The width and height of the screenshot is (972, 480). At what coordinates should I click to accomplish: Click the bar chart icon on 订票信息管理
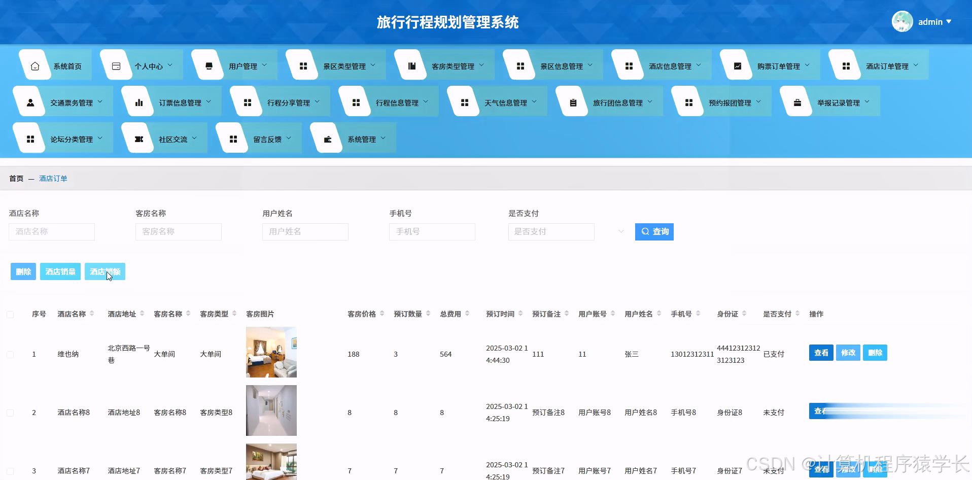pyautogui.click(x=138, y=101)
